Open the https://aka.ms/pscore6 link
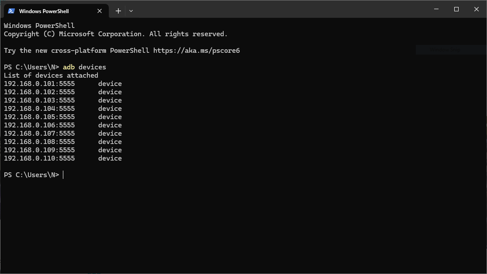Viewport: 487px width, 274px height. point(197,51)
